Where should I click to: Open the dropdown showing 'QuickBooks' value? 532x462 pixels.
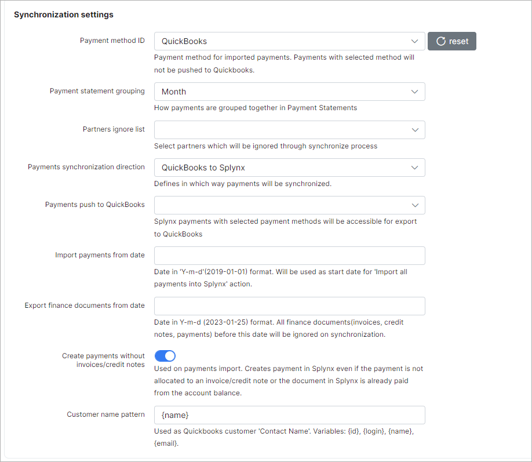[x=284, y=41]
